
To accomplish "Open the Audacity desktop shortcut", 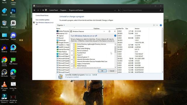I will pos(4,48).
